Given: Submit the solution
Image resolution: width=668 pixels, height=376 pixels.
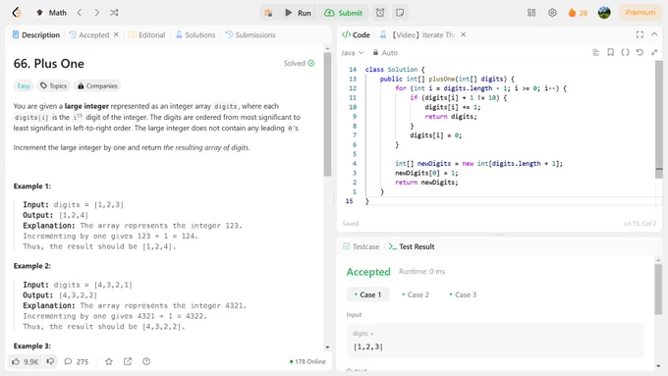Looking at the screenshot, I should click(x=344, y=13).
